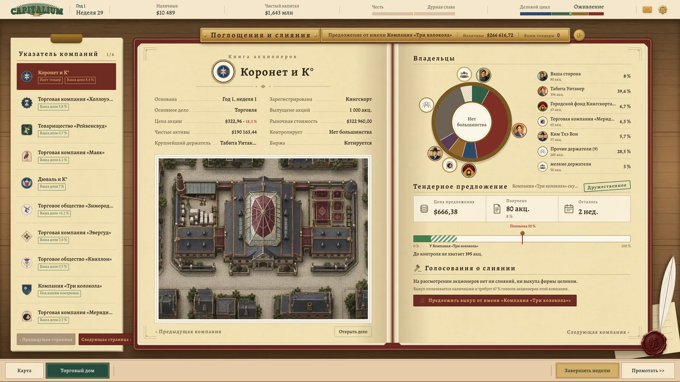The image size is (680, 382).
Task: Select Торговая компания «Маяк» in the list
Action: point(66,156)
